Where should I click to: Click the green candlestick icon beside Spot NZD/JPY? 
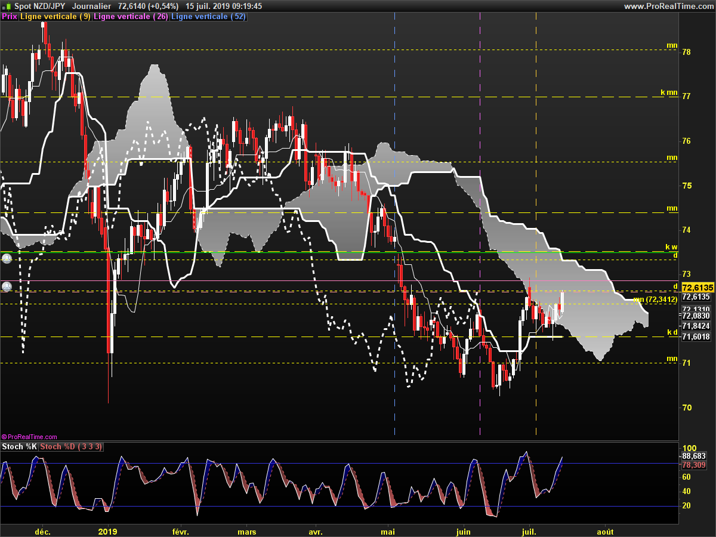point(5,6)
